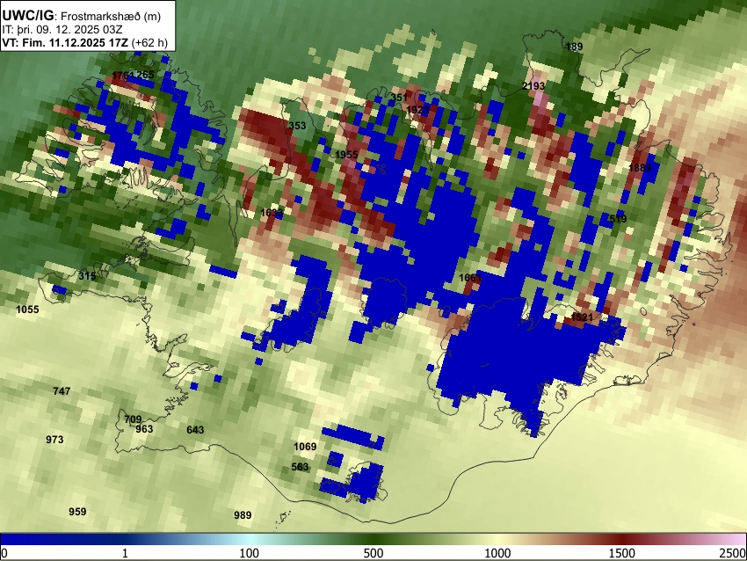Click the 351 value label
Viewport: 747px width, 561px height.
coord(399,98)
